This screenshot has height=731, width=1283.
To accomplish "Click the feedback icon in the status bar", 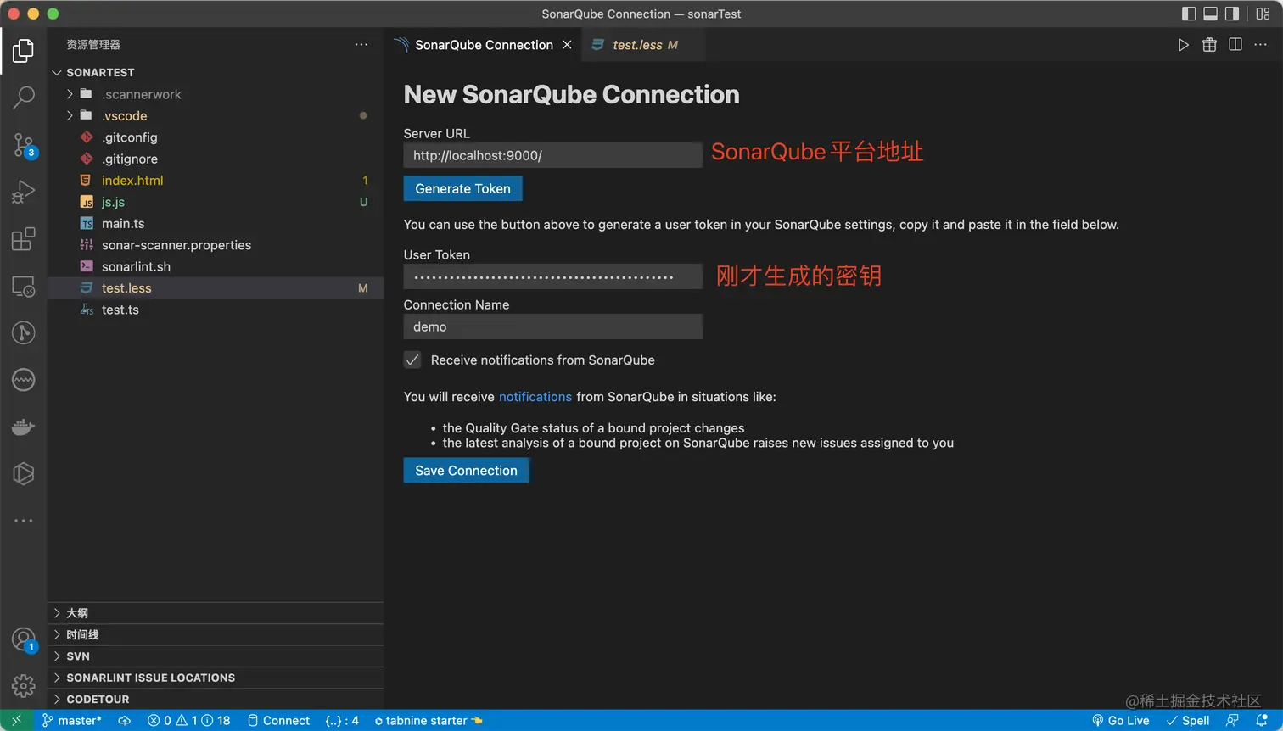I will (x=1232, y=721).
